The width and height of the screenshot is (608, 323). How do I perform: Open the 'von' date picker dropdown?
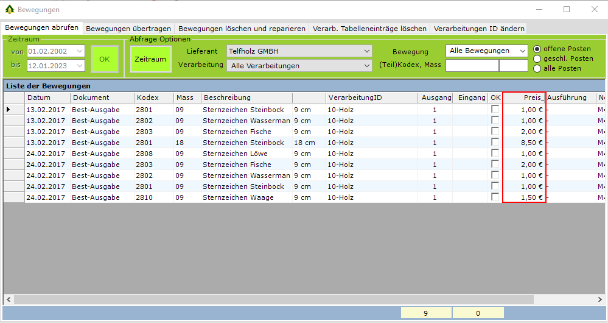[80, 51]
